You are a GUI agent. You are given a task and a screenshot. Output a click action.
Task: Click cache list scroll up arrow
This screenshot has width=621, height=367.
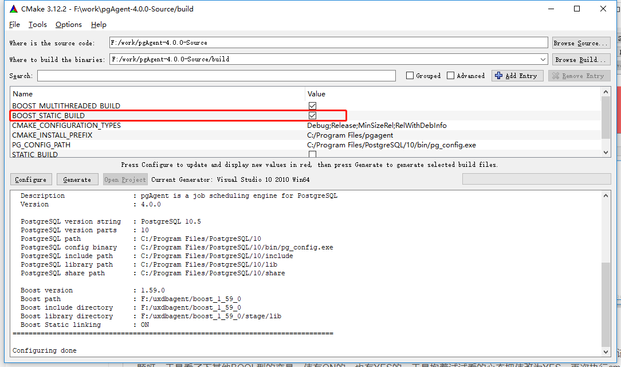(606, 92)
